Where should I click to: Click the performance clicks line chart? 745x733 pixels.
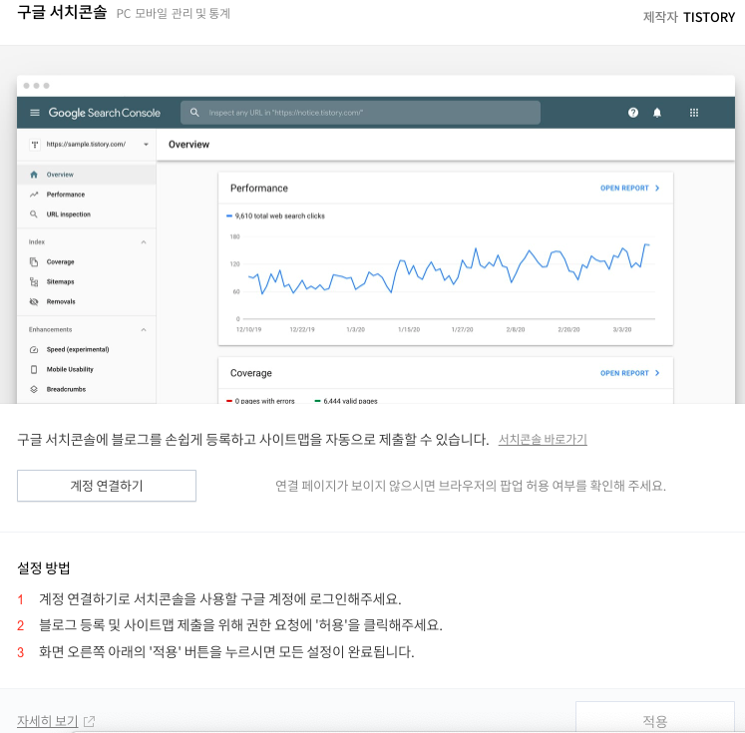[449, 270]
